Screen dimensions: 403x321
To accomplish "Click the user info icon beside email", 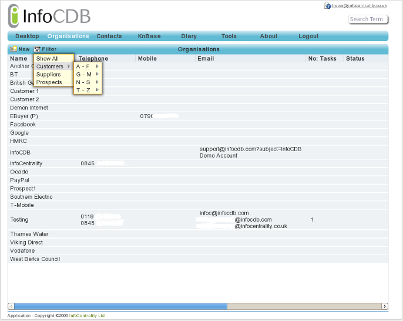I will point(327,5).
